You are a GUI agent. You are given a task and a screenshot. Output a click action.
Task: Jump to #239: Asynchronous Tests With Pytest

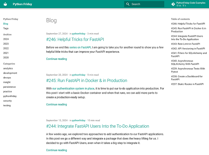click(188, 70)
